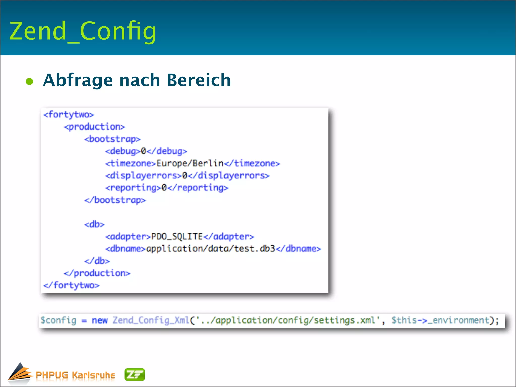Screen dimensions: 516x387
Task: Click the <displayerrors>0</displayerrors> line
Action: (x=187, y=176)
